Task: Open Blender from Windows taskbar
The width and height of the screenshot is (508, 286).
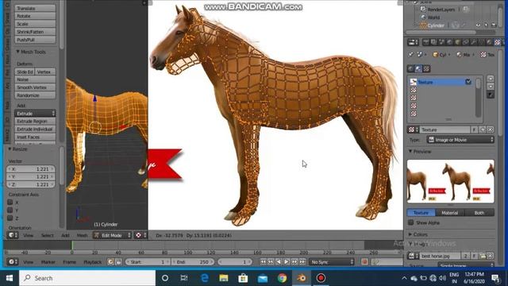Action: pos(302,278)
